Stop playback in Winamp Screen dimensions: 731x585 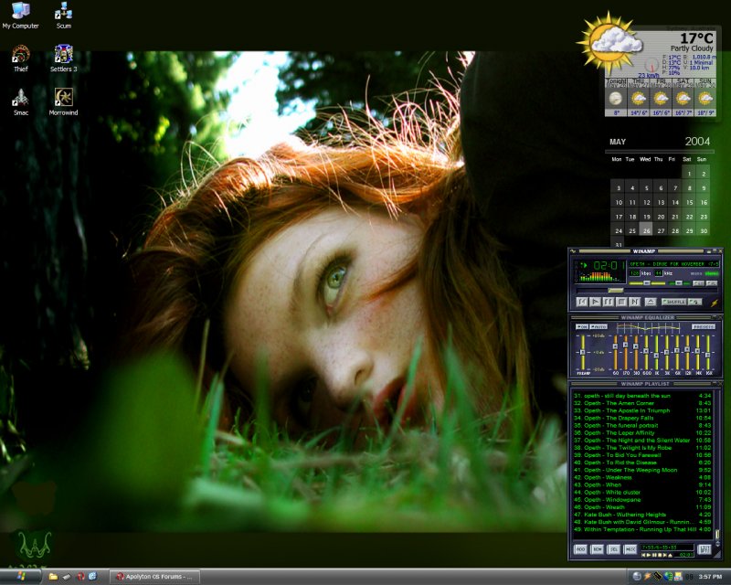click(x=620, y=301)
